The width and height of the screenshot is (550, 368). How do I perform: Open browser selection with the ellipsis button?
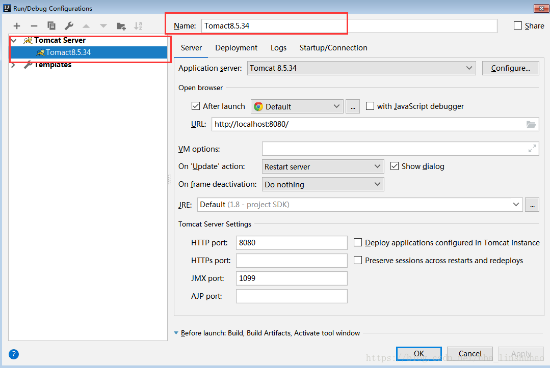353,106
